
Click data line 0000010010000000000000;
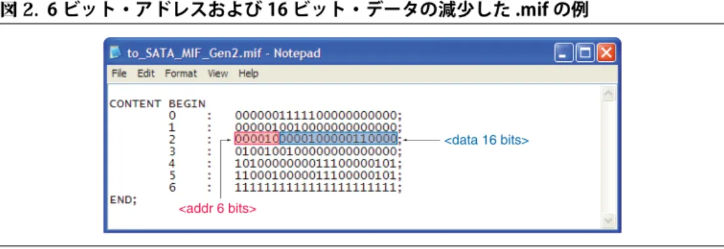(319, 127)
